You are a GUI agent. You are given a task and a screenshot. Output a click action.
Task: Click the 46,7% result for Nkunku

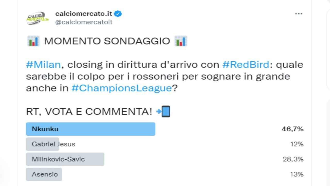(x=292, y=129)
